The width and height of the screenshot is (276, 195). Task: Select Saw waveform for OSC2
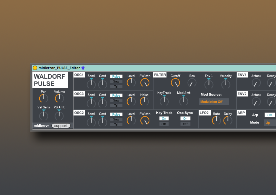pos(116,119)
